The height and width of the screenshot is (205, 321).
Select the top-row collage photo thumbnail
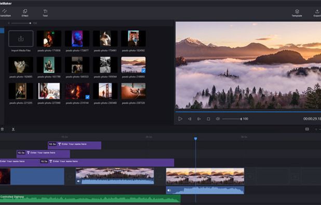click(x=133, y=39)
